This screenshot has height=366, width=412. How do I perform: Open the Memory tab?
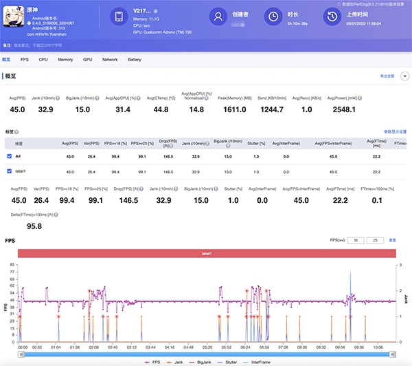pyautogui.click(x=65, y=60)
